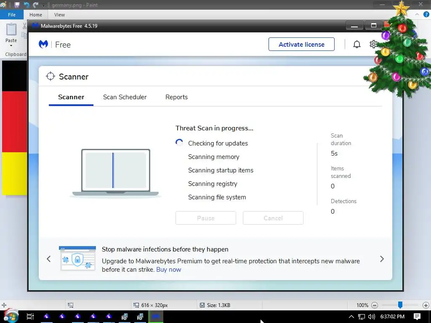This screenshot has height=323, width=431.
Task: Open the Windows Start menu
Action: click(x=11, y=316)
